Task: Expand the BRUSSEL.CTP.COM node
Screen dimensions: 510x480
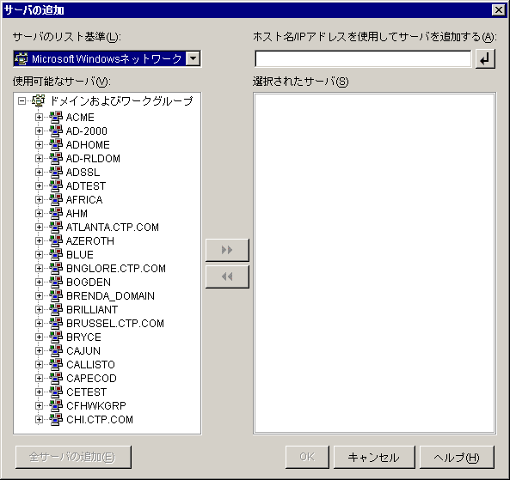Action: point(39,323)
